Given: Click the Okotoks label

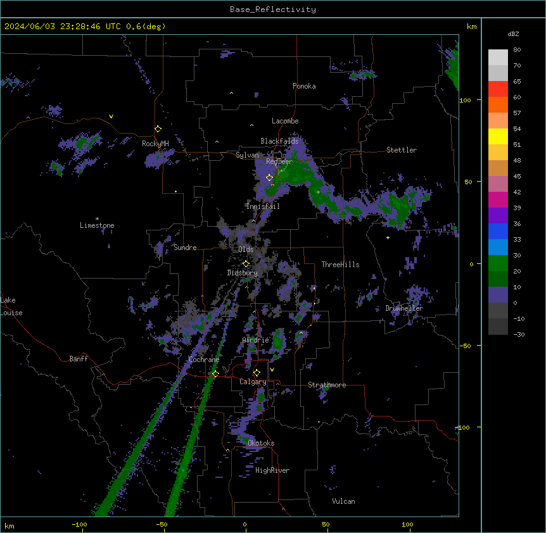Looking at the screenshot, I should coord(261,443).
